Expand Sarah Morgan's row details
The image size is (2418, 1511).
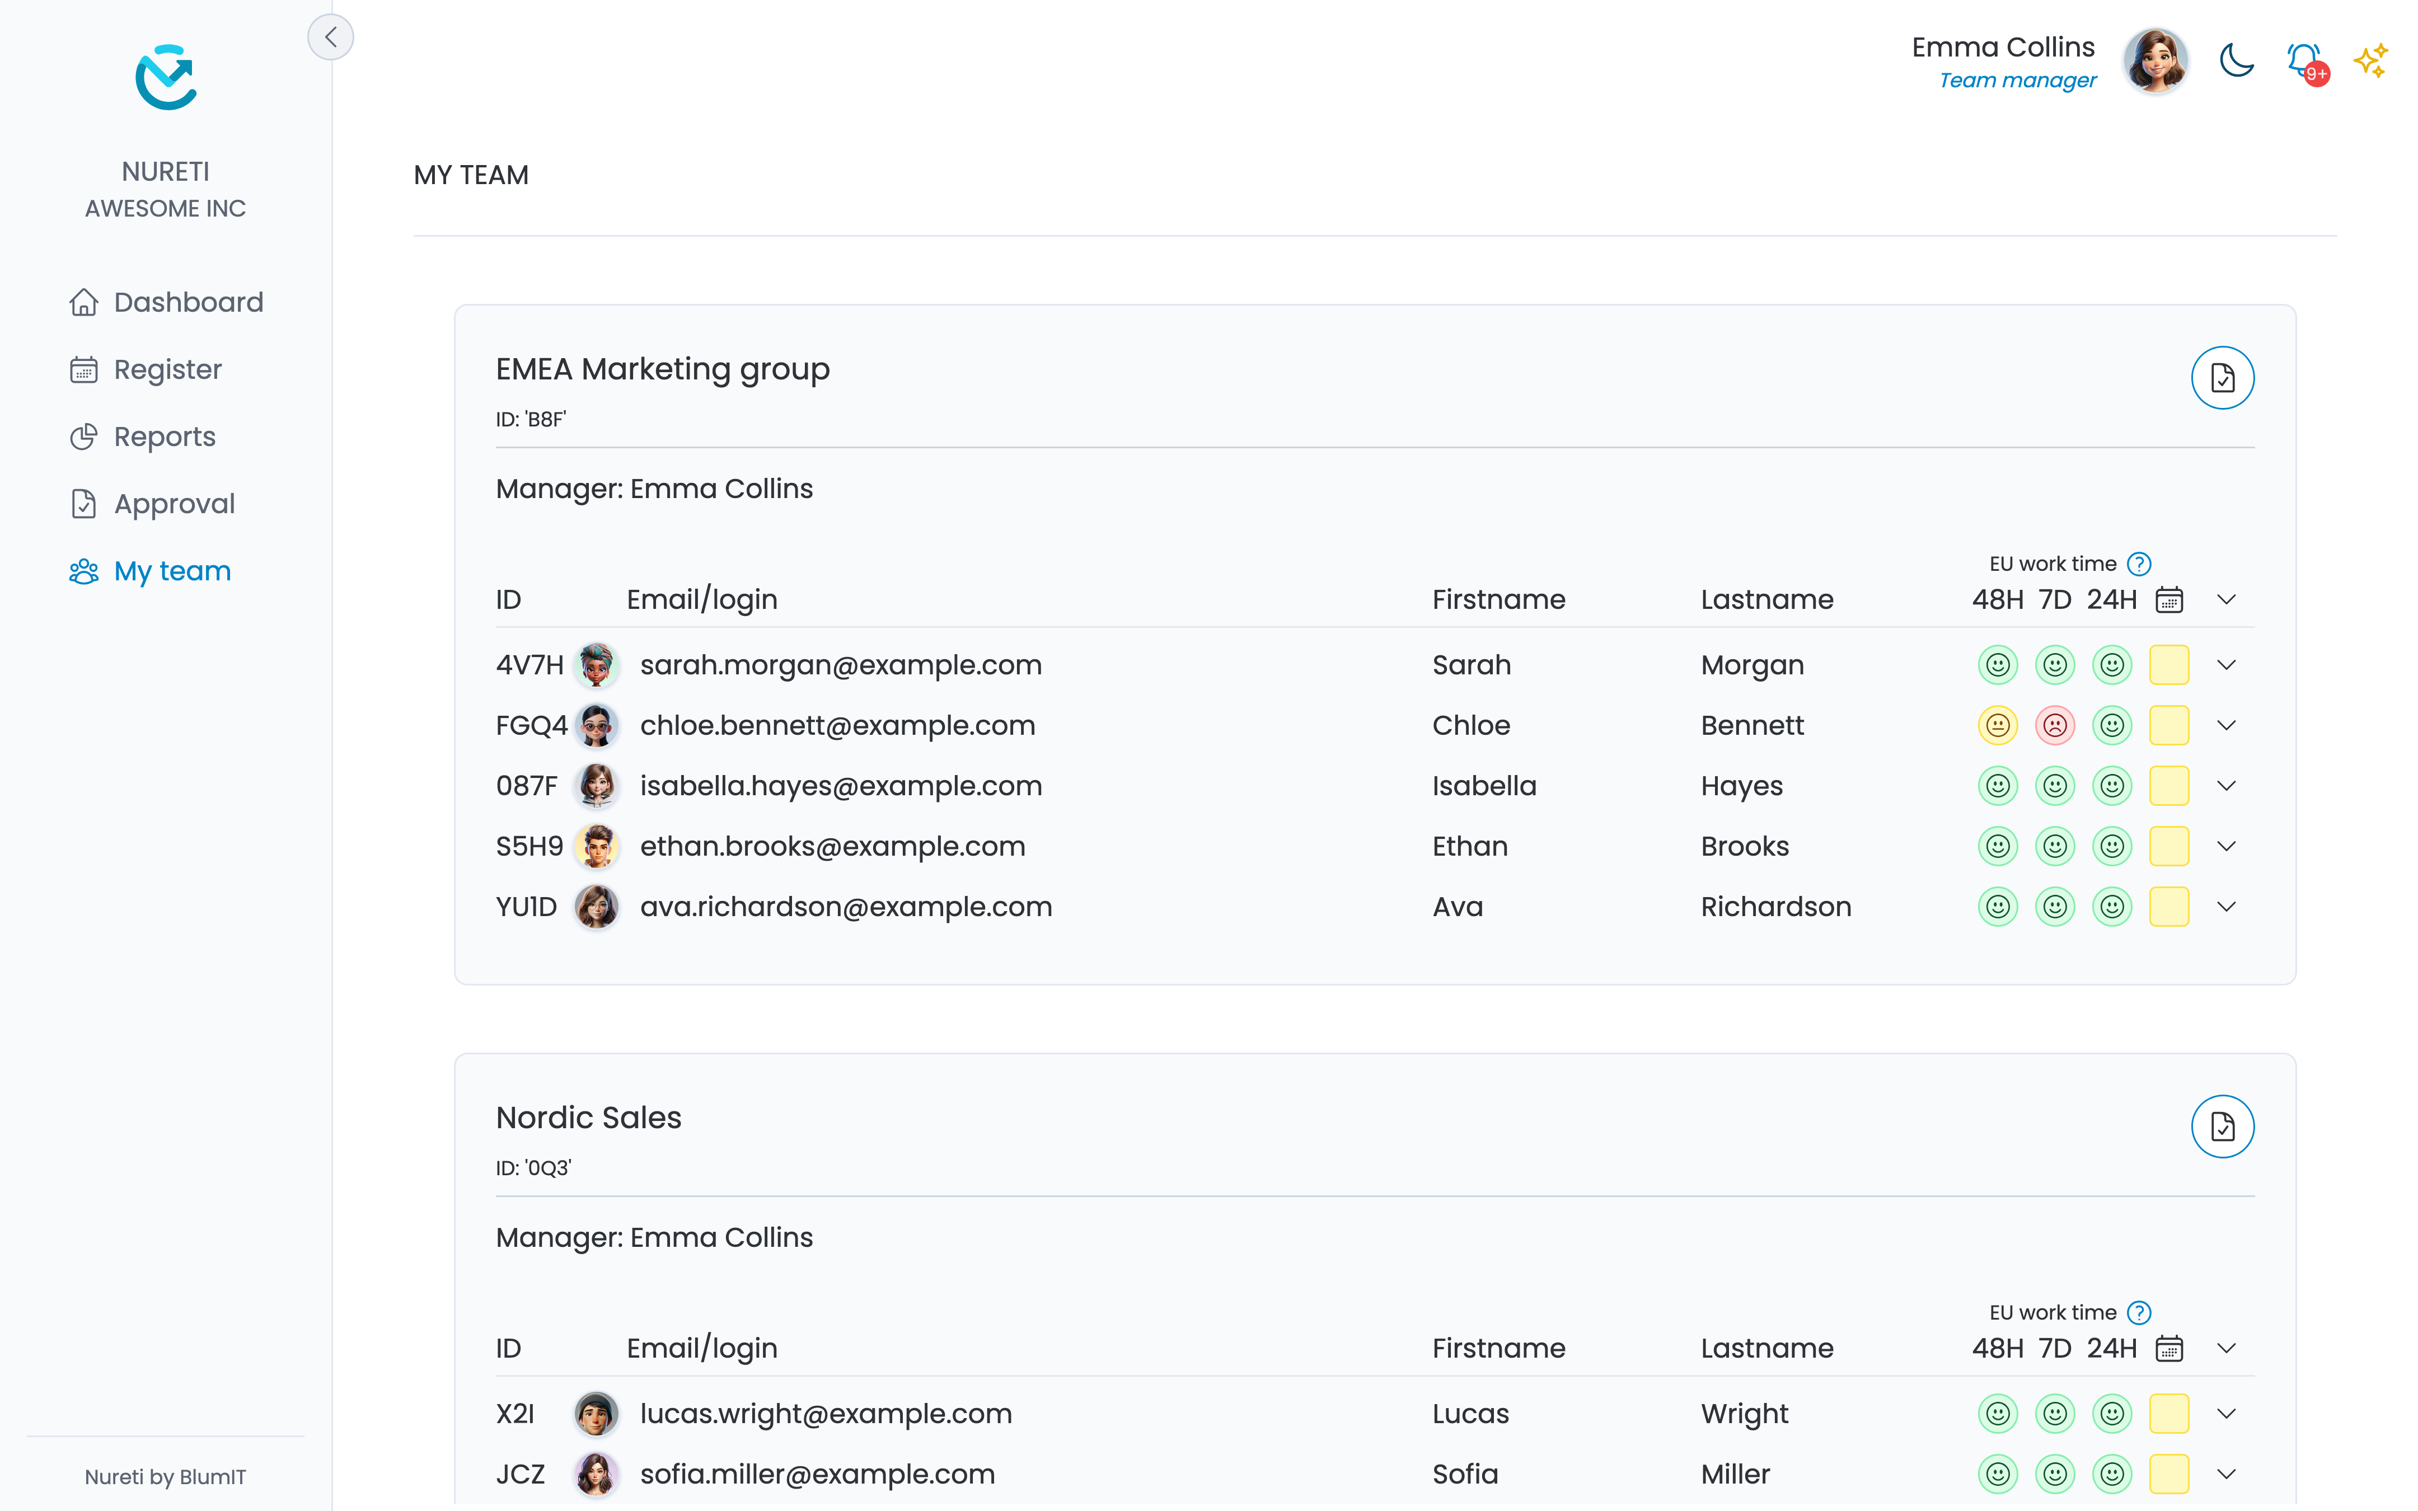pyautogui.click(x=2226, y=665)
